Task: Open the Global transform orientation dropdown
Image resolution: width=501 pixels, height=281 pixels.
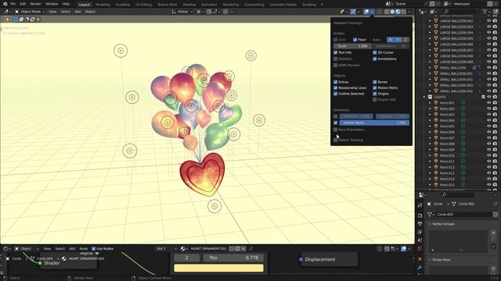Action: [182, 12]
